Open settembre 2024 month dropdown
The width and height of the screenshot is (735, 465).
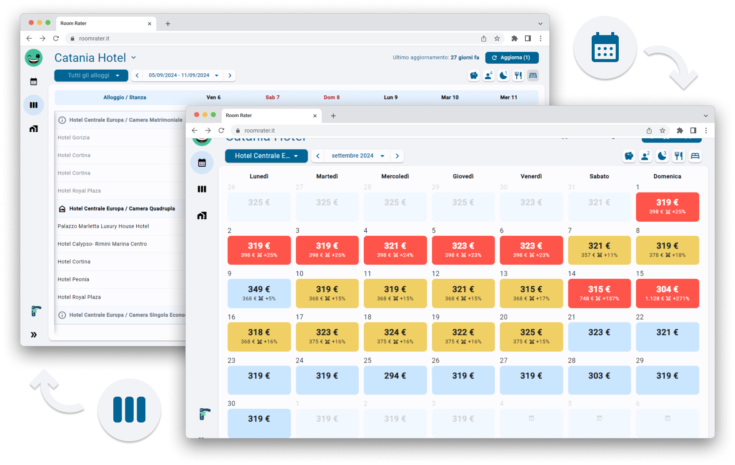tap(357, 156)
